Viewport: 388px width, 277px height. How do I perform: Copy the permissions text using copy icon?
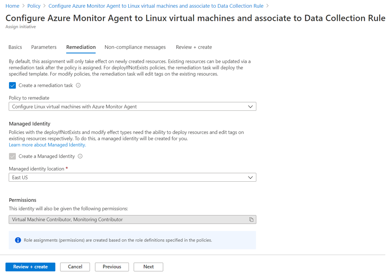coord(251,220)
